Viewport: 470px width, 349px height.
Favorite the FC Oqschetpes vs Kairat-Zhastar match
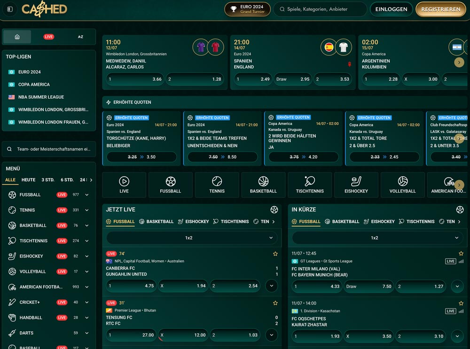[x=461, y=303]
